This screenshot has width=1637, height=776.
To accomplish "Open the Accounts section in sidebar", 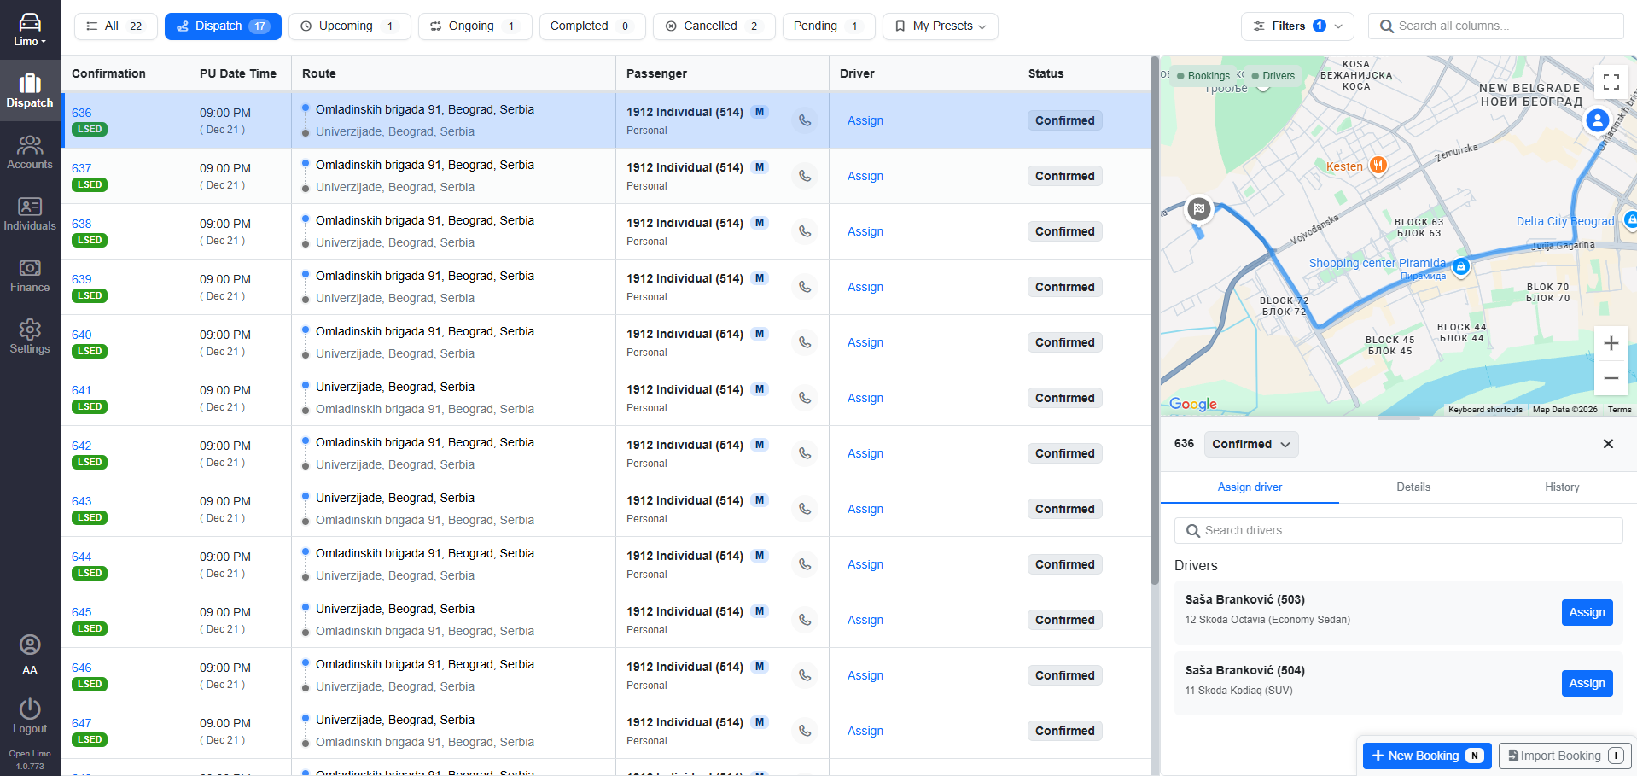I will pos(30,153).
